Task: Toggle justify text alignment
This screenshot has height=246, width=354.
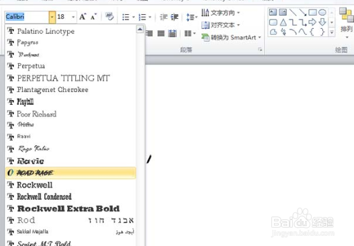Action: pyautogui.click(x=161, y=34)
